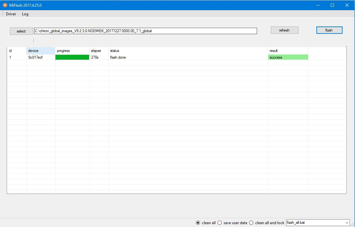Open the Driver menu
This screenshot has height=227, width=355.
point(11,14)
